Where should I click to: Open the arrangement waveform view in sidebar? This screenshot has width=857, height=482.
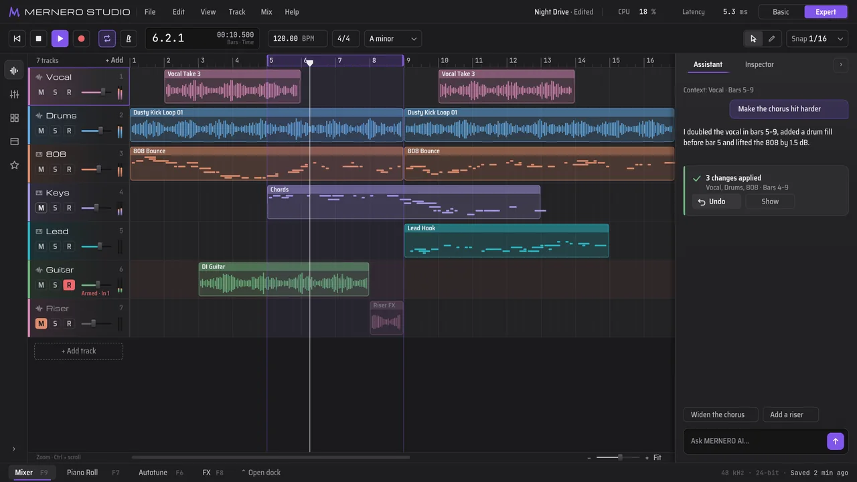[x=14, y=70]
